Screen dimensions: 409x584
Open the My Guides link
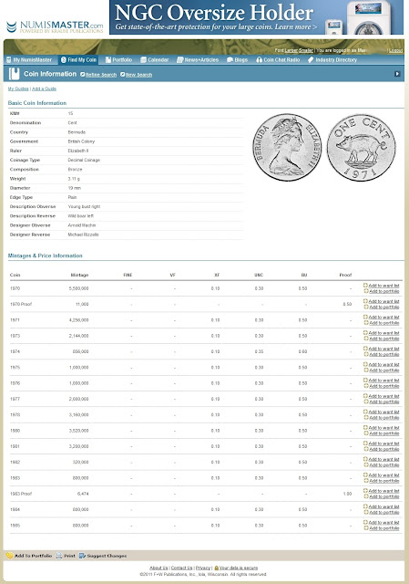click(x=18, y=89)
